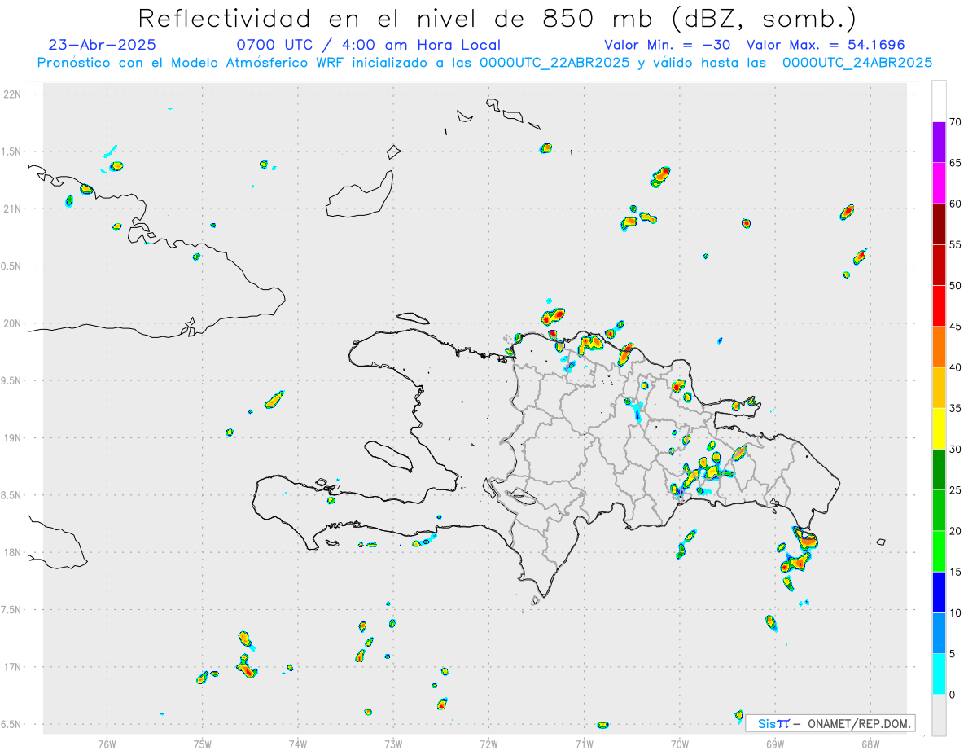The image size is (977, 755).
Task: Click the colorbar value label '0'
Action: pos(953,695)
